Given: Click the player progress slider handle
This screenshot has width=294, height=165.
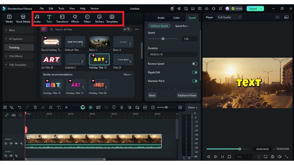Looking at the screenshot, I should [240, 149].
